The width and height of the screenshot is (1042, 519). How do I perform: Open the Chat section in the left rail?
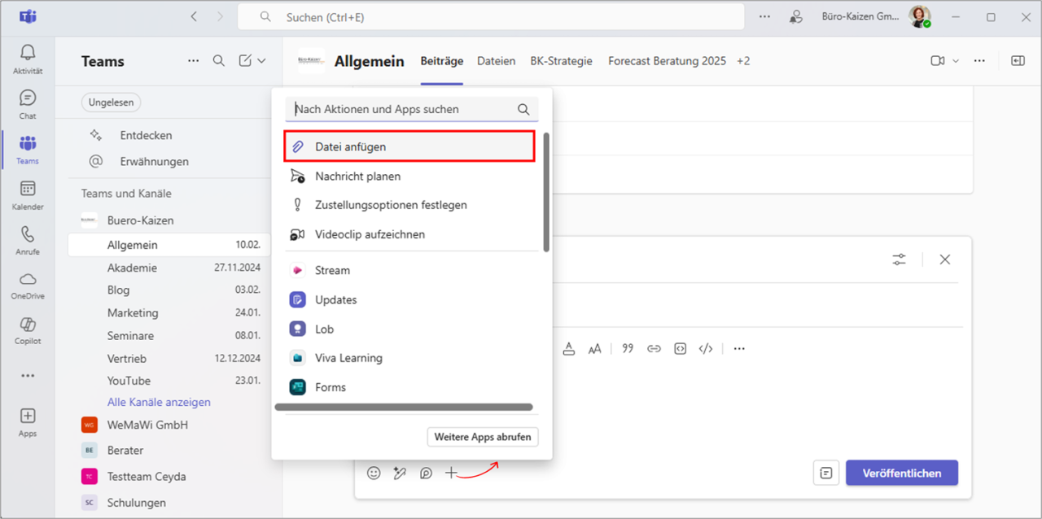27,103
